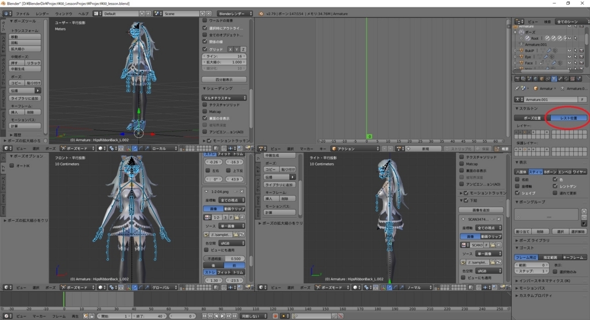Click the translate manipulator arrow icon in top-left header
Viewport: 590px width, 320px height.
[135, 148]
